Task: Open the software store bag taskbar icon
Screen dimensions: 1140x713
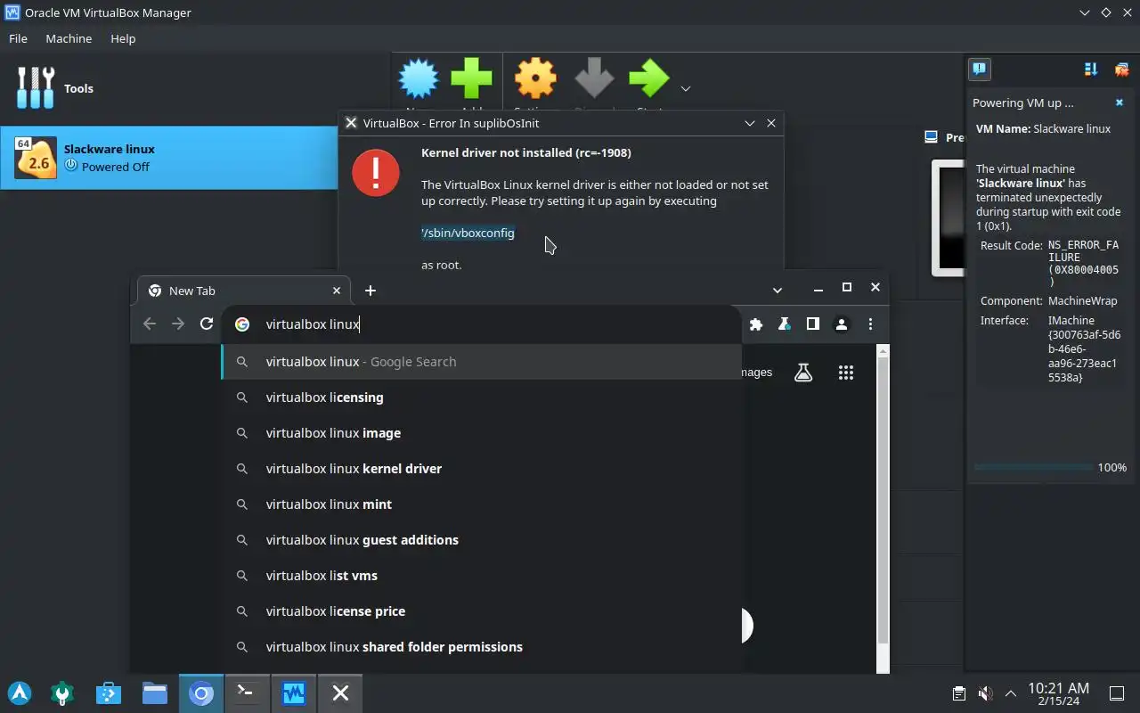Action: (x=109, y=693)
